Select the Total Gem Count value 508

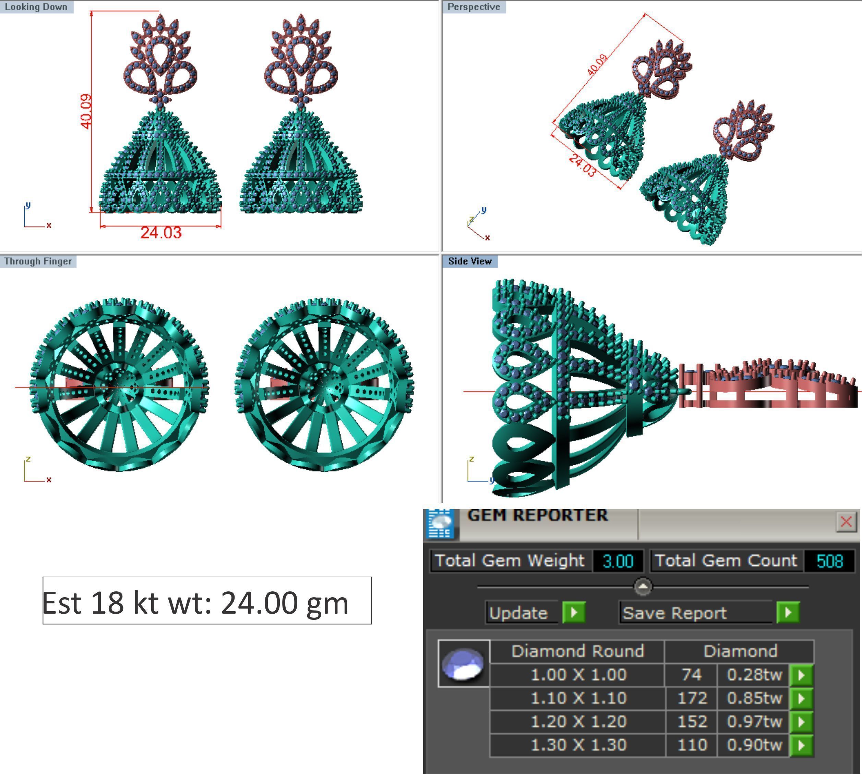[x=830, y=561]
